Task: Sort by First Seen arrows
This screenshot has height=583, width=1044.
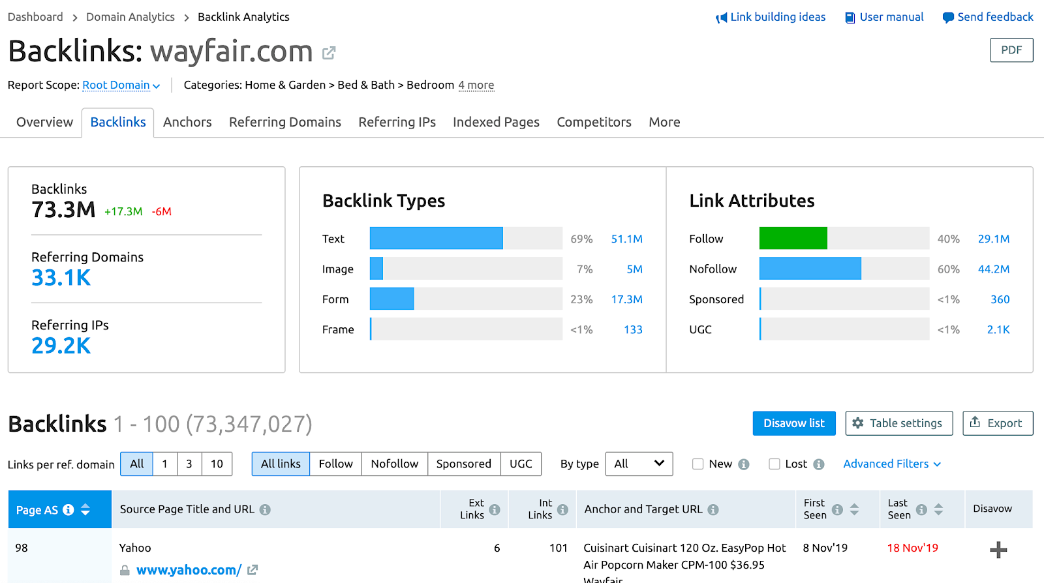Action: click(x=854, y=510)
